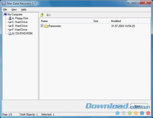Click the F: hard drive icon
Viewport: 153px width, 118px height.
click(10, 30)
